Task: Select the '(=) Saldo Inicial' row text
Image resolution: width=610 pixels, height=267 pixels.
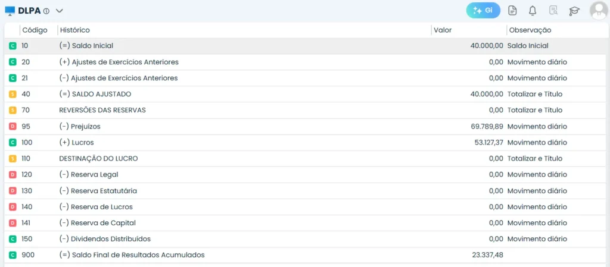Action: [x=86, y=46]
